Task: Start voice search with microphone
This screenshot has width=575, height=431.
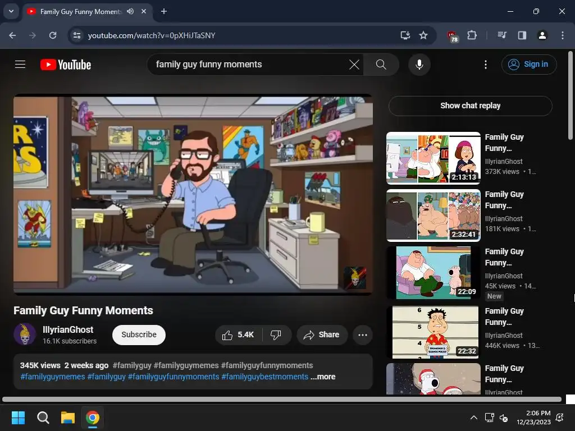Action: coord(419,65)
